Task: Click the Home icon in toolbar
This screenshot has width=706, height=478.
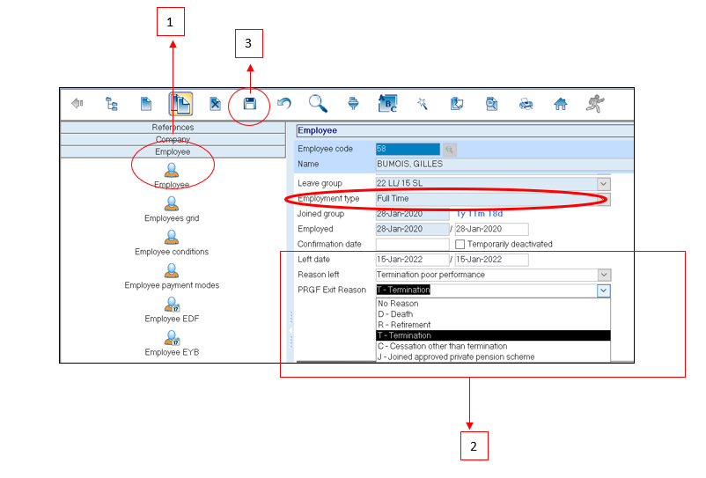Action: tap(560, 103)
